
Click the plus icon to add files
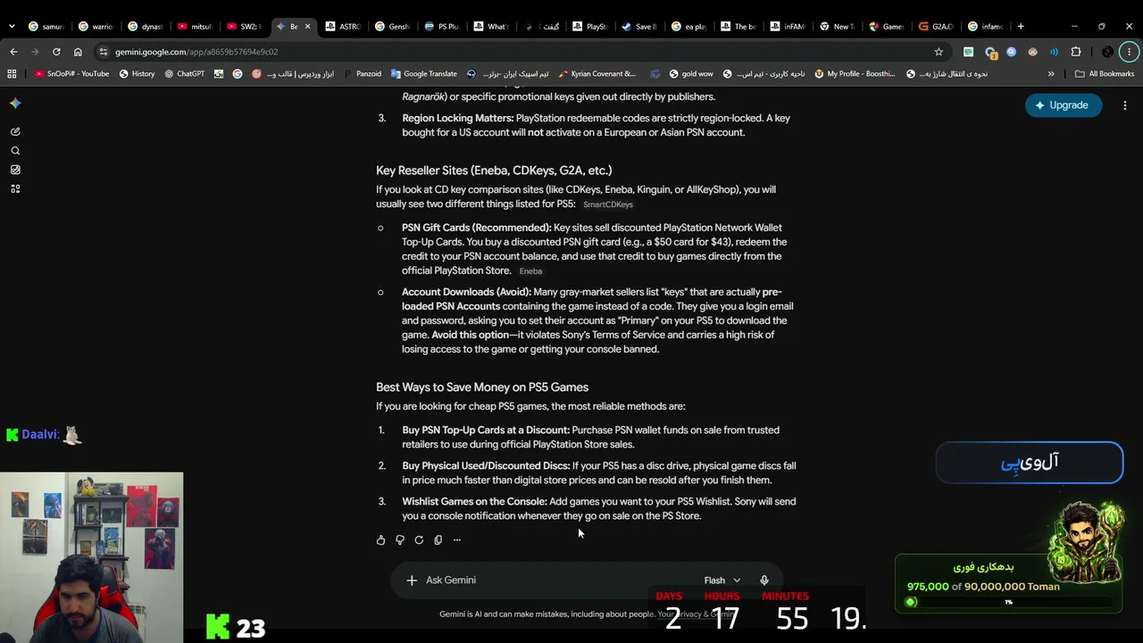click(412, 580)
